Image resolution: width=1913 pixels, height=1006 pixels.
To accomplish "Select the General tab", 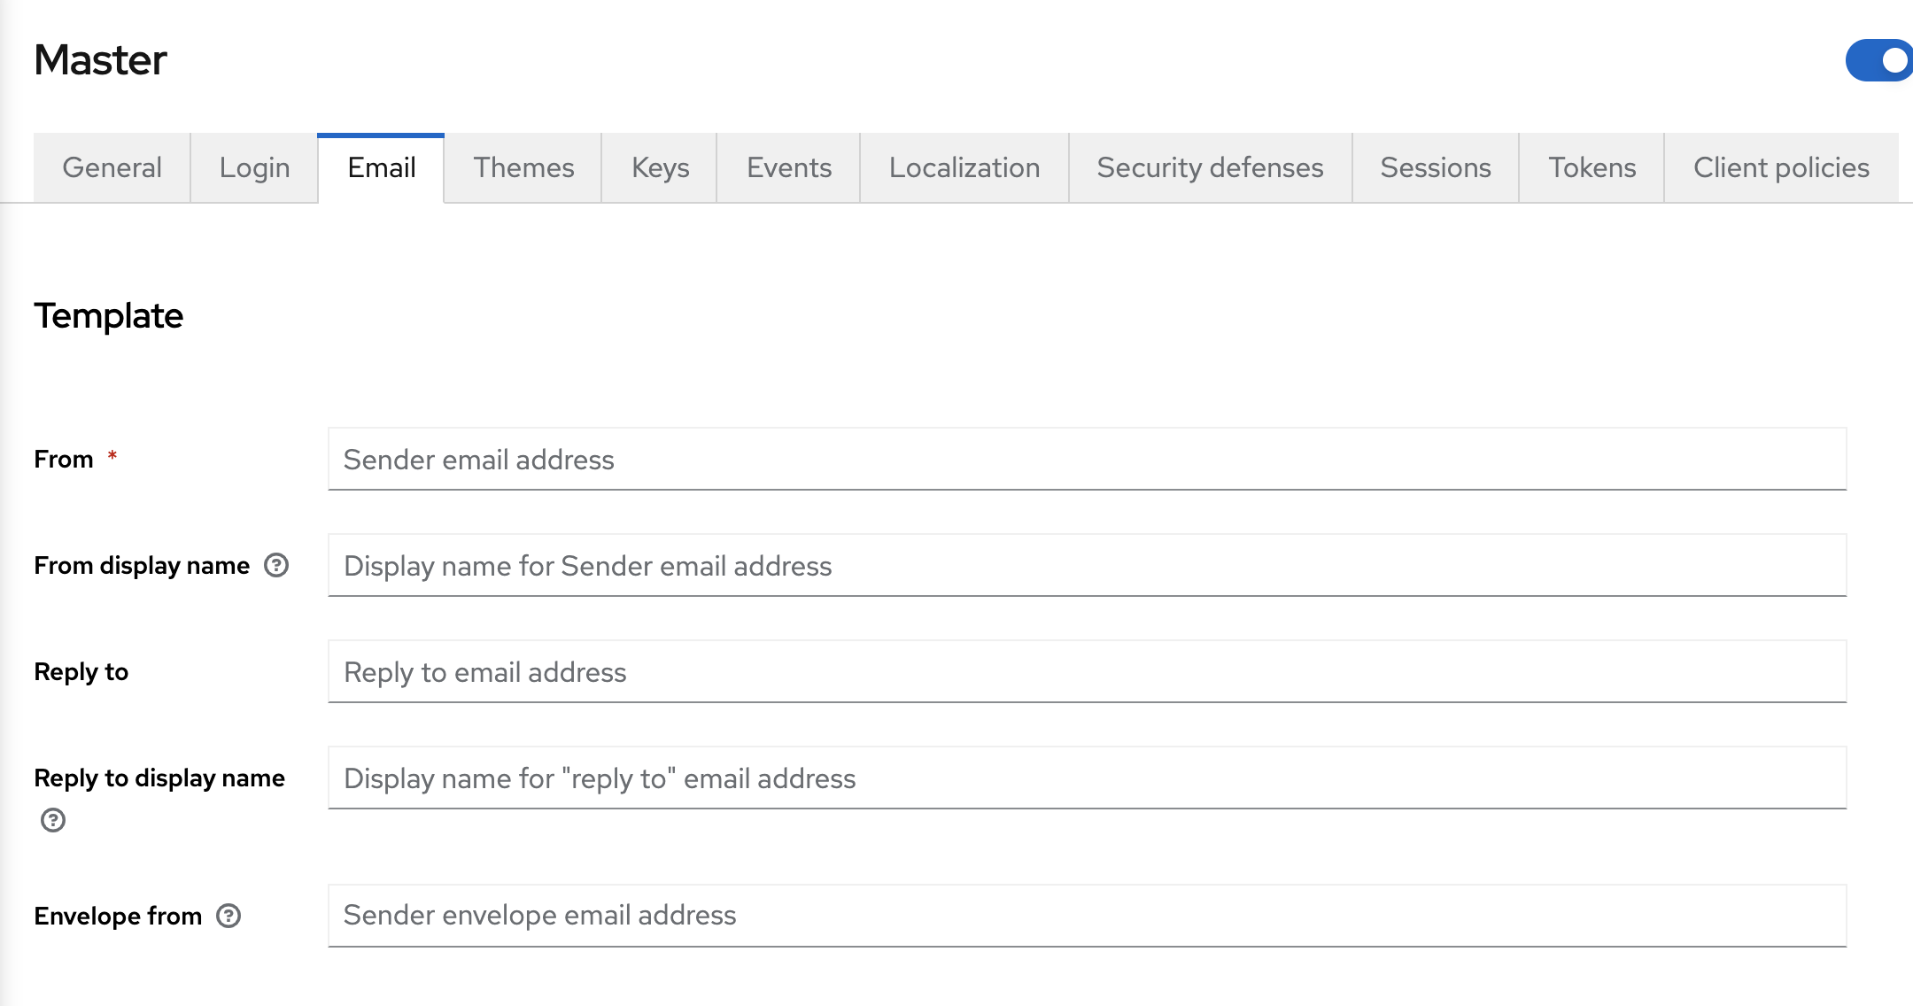I will point(112,167).
